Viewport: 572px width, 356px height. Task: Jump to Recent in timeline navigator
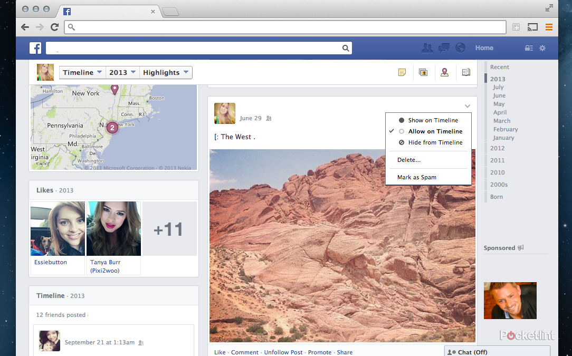pyautogui.click(x=499, y=67)
